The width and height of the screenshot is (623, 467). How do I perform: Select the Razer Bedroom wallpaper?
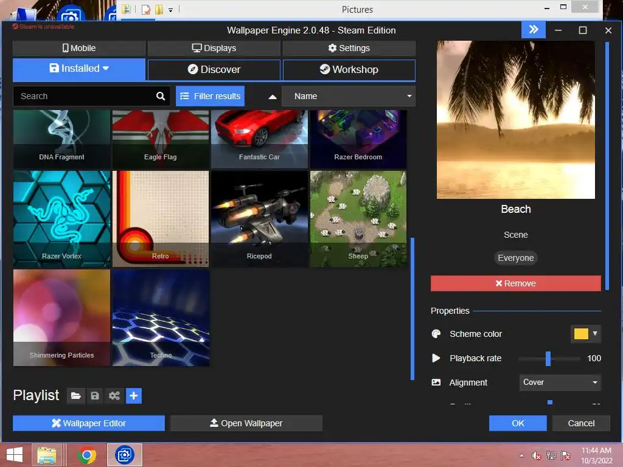[x=358, y=139]
